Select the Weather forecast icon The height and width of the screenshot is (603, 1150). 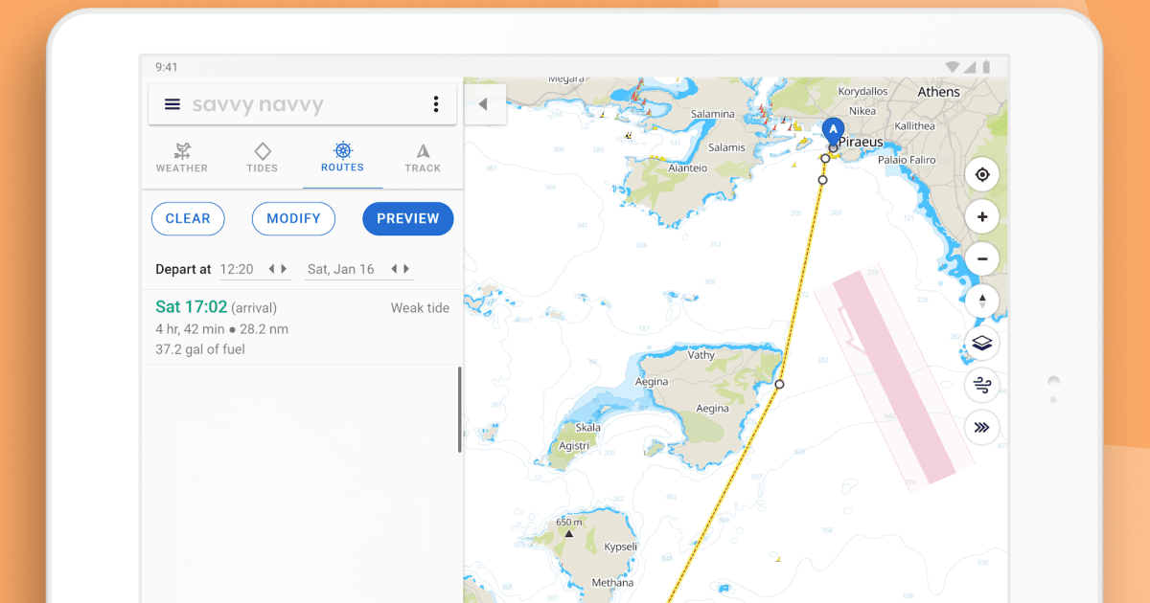[182, 156]
